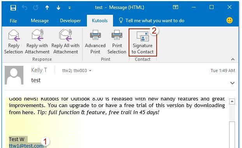Click Signature to Contact
The image size is (242, 148).
click(x=143, y=42)
